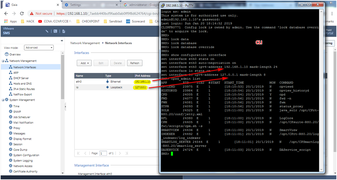Collapse the Network Management tree node
Image resolution: width=337 pixels, height=180 pixels.
click(x=3, y=61)
